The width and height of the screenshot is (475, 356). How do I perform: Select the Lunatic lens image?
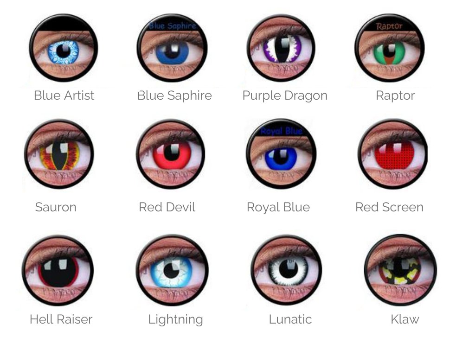coord(286,270)
